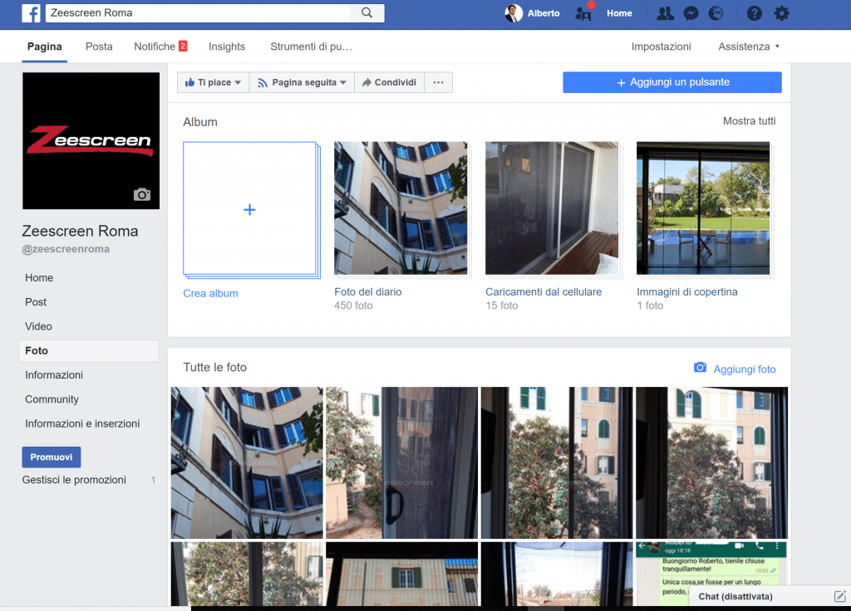Open the Insights tab

227,46
